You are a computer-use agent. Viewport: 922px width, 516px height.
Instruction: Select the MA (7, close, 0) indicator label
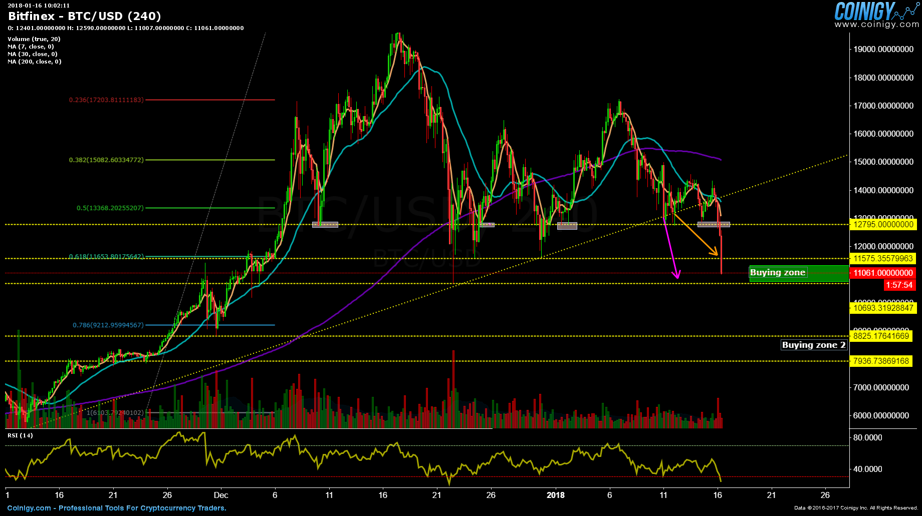(31, 47)
